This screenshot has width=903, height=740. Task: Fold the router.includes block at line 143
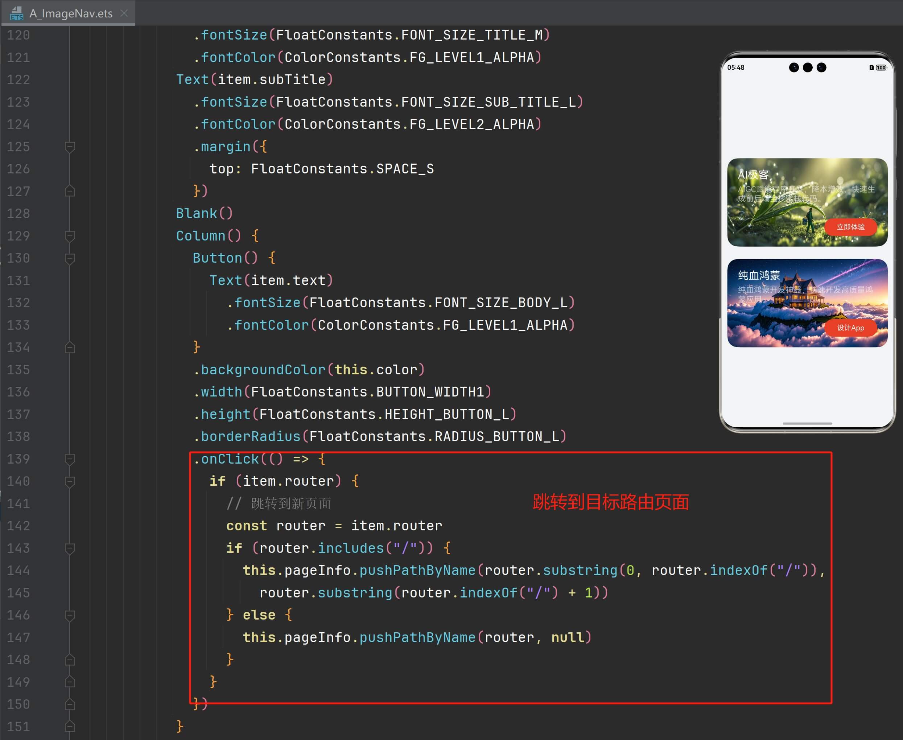coord(70,548)
